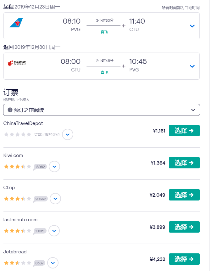212x271 pixels.
Task: Expand the return CTU to PVG flight details
Action: [x=192, y=66]
